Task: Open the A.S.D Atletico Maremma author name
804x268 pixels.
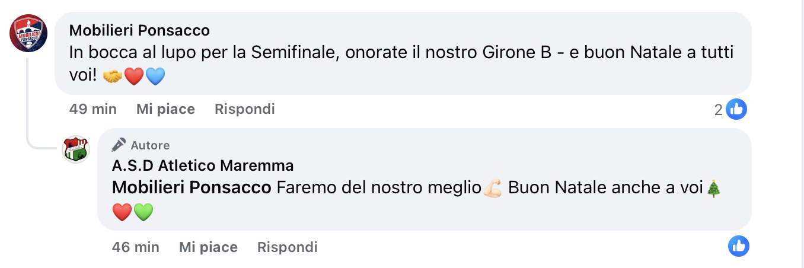Action: pyautogui.click(x=202, y=165)
